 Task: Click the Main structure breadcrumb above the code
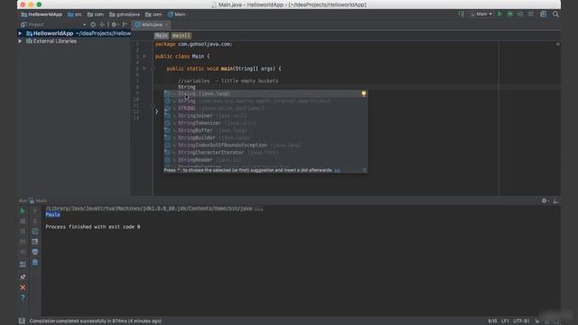click(161, 36)
